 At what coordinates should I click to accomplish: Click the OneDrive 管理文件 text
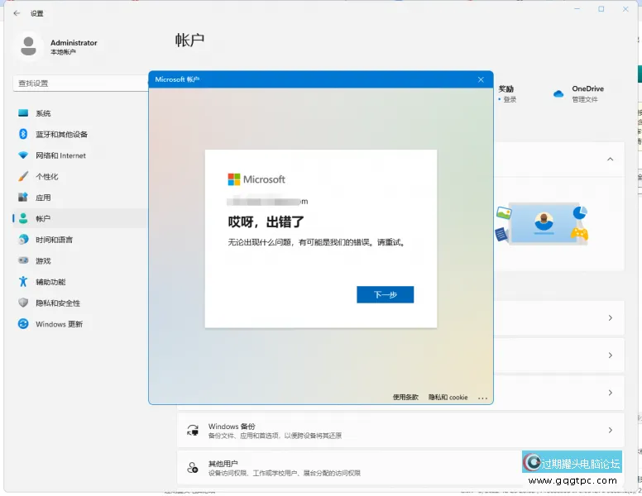tap(585, 99)
